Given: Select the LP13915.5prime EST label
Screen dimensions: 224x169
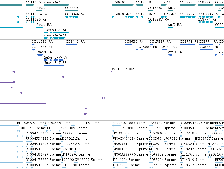Looking at the screenshot, I should [126, 133].
